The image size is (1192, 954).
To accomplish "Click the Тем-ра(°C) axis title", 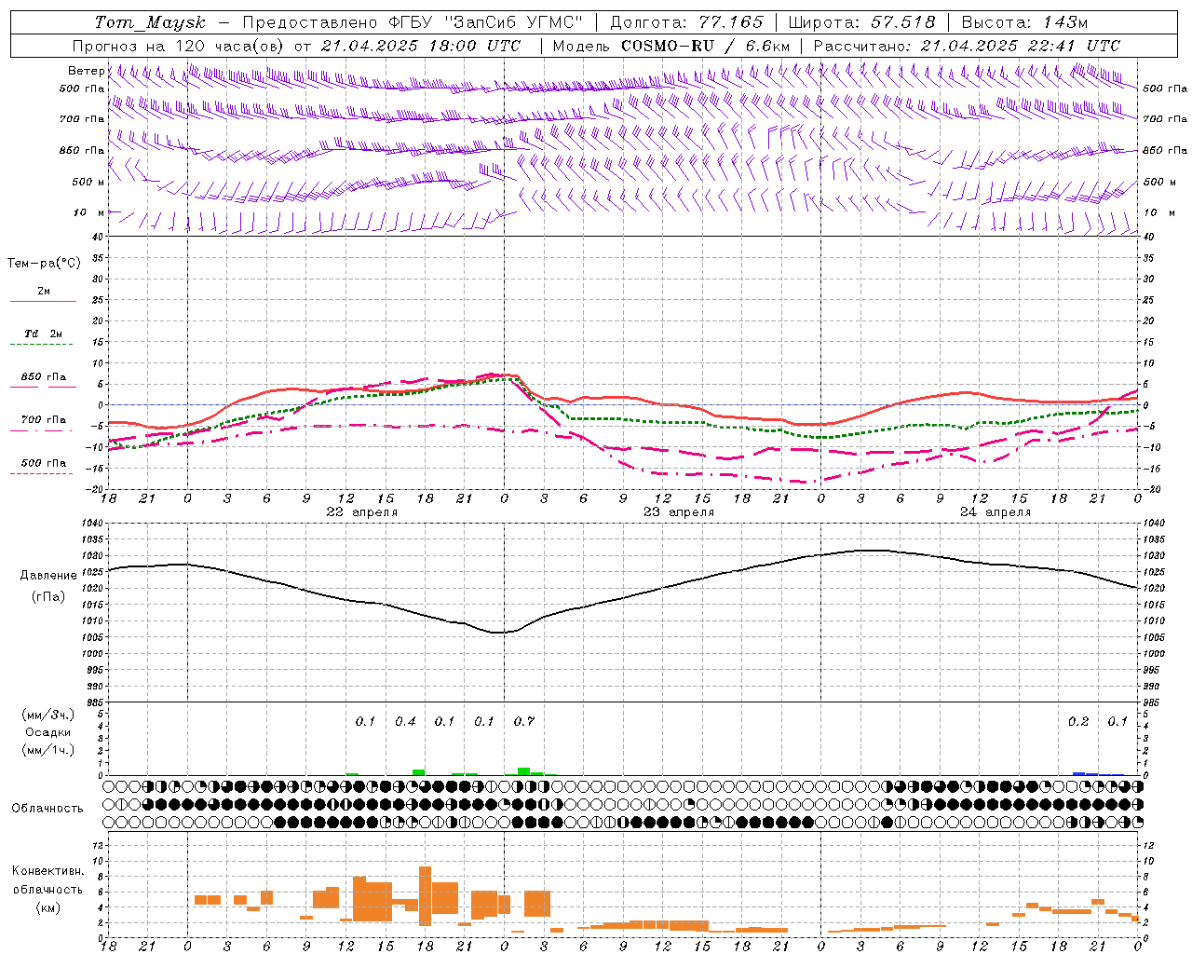I will [44, 264].
